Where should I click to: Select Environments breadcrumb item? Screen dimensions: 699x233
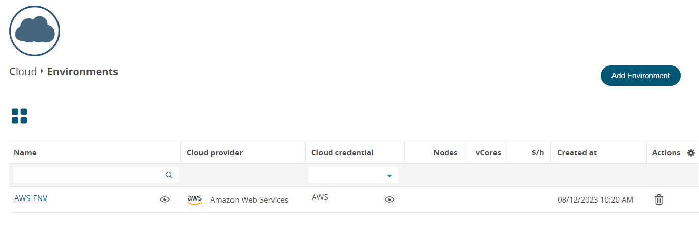[82, 72]
